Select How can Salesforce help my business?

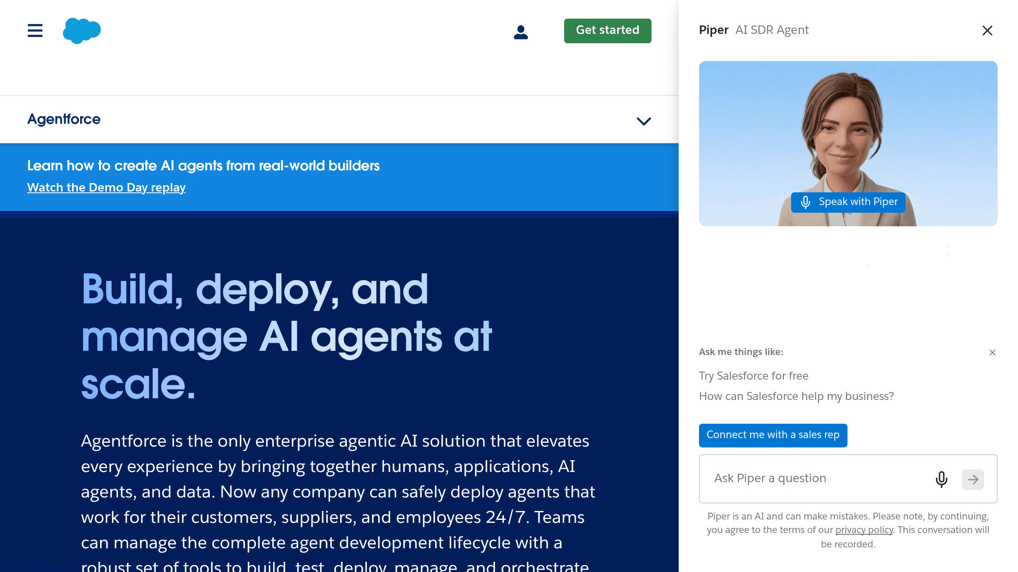point(796,396)
